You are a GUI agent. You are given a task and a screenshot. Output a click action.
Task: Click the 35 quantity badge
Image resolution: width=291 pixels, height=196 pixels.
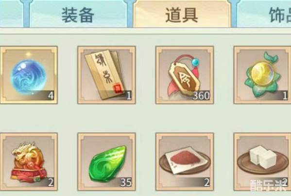tap(126, 182)
